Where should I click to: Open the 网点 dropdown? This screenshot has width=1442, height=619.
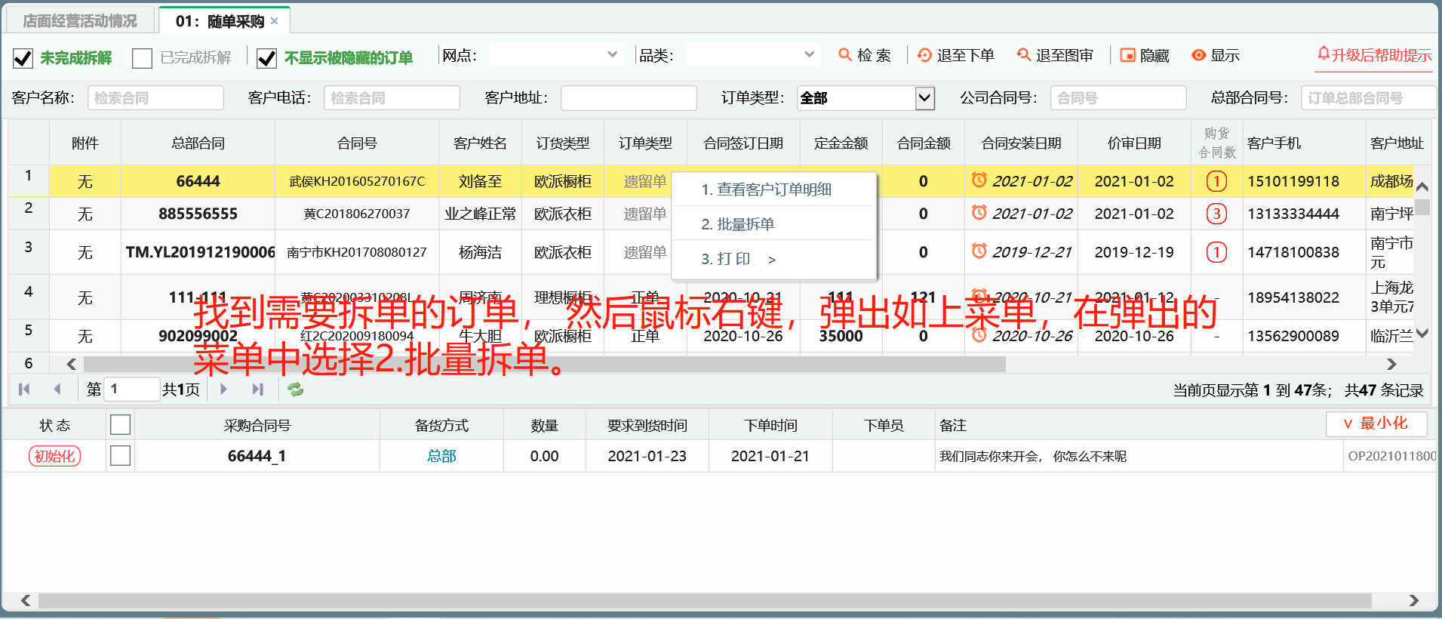tap(612, 54)
